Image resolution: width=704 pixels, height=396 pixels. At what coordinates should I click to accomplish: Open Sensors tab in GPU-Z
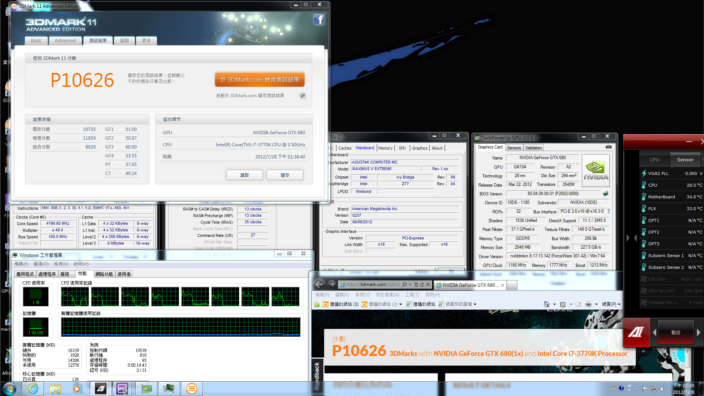tap(514, 148)
